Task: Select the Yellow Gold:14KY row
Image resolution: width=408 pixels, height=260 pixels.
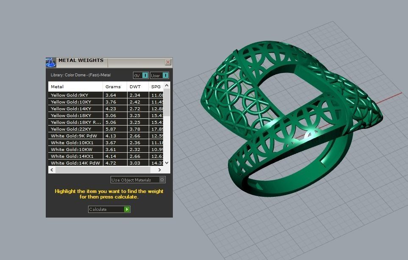Action: tap(105, 109)
